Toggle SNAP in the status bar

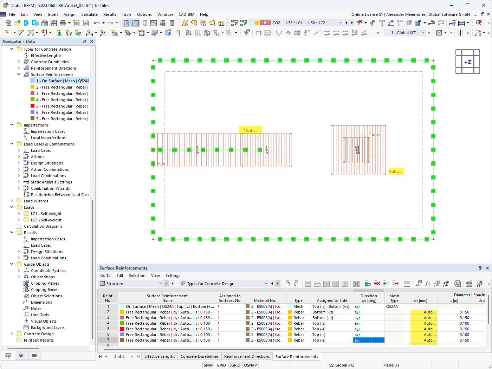click(x=208, y=365)
